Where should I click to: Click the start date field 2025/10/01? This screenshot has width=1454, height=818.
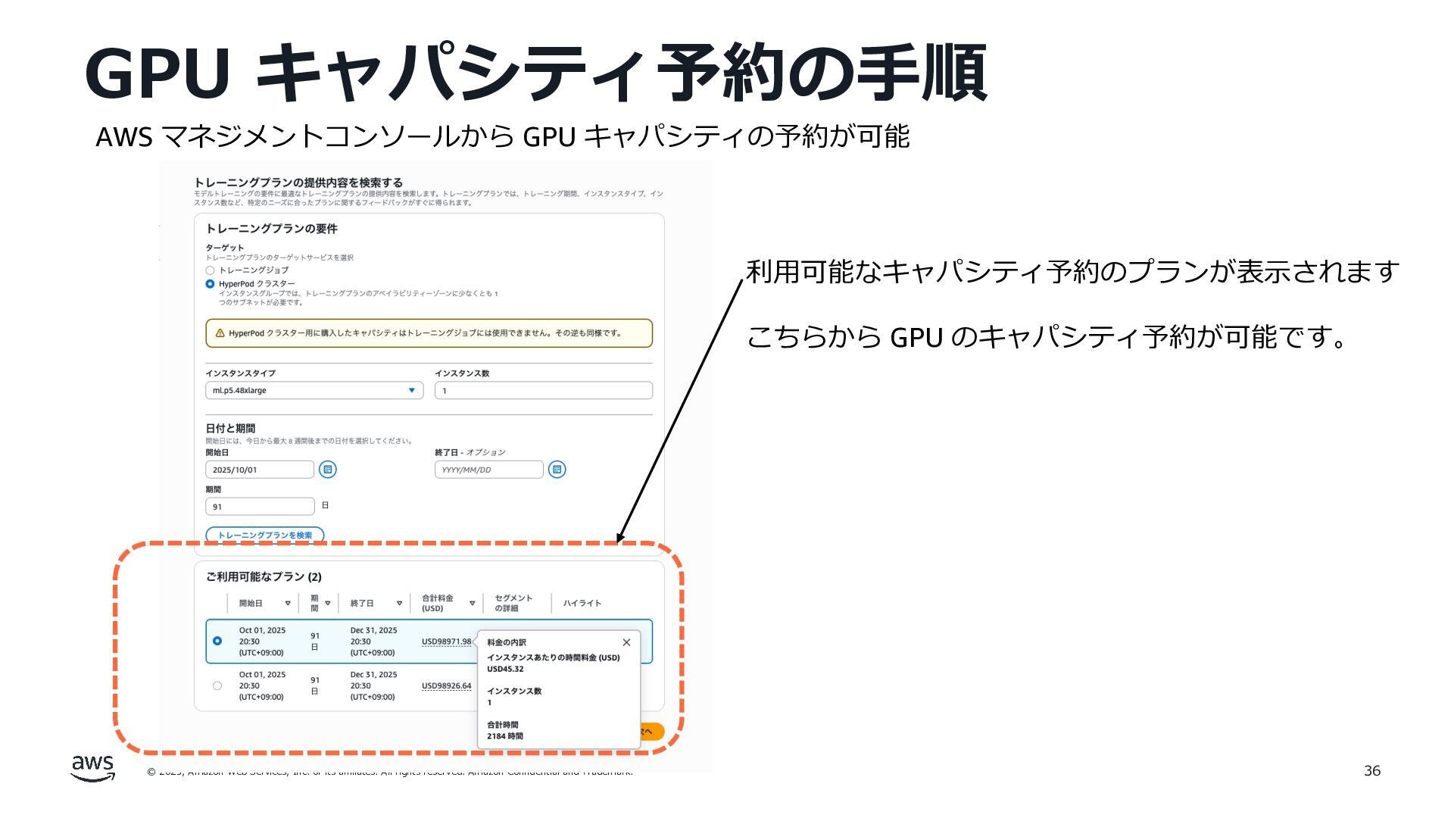(259, 470)
